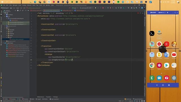Tap the phone Home navigation button
The image size is (181, 102).
[x=163, y=85]
